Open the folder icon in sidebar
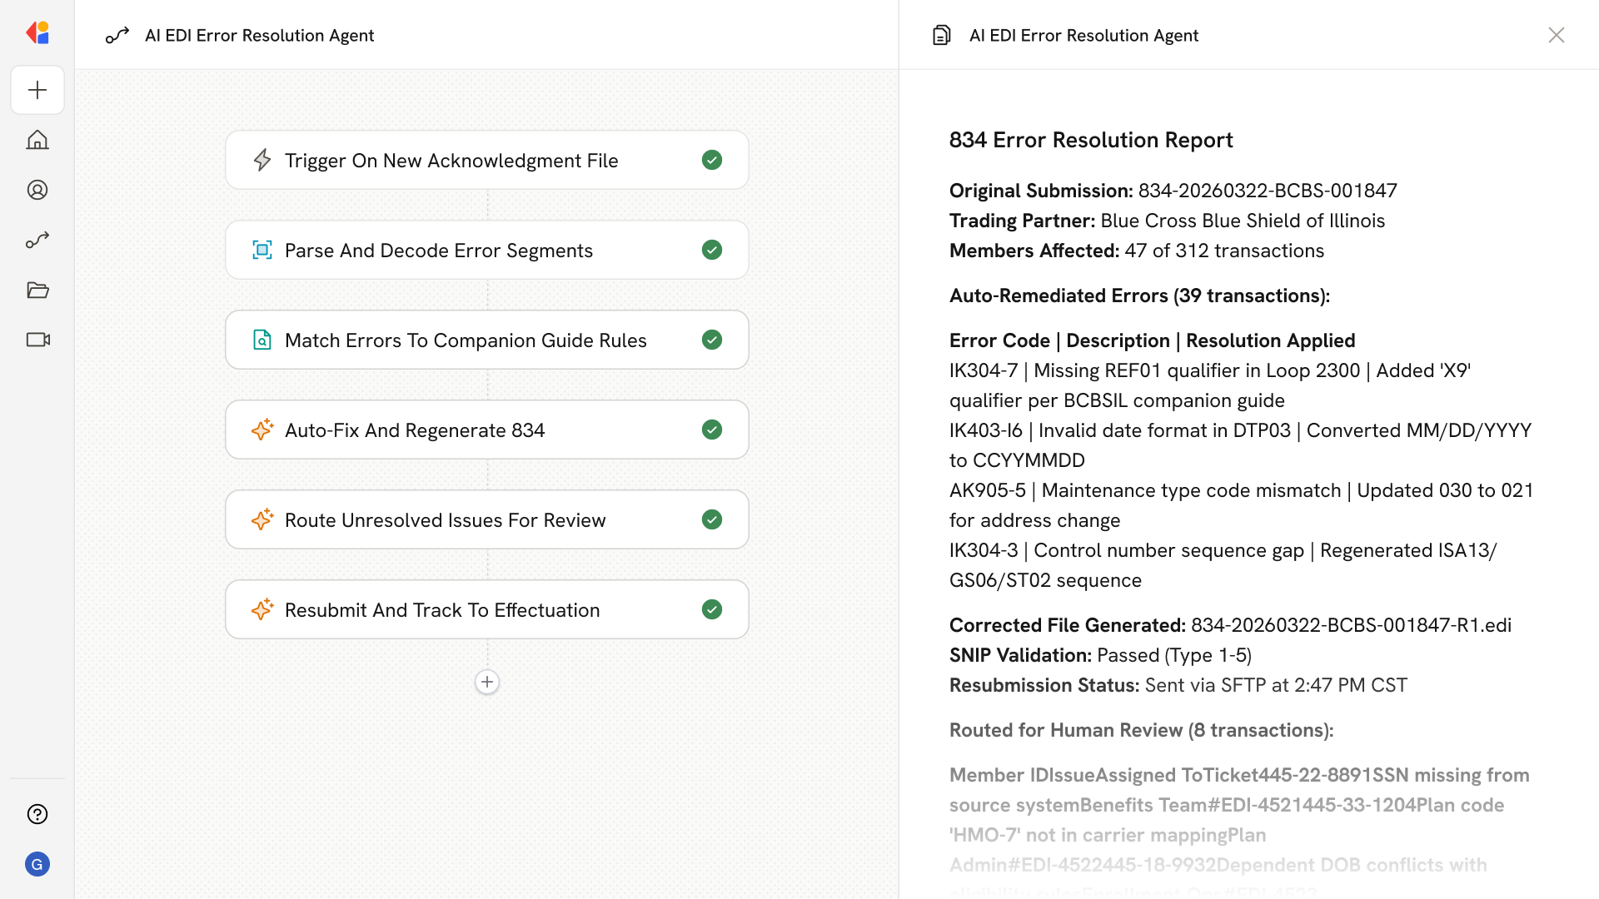The width and height of the screenshot is (1599, 899). [37, 290]
